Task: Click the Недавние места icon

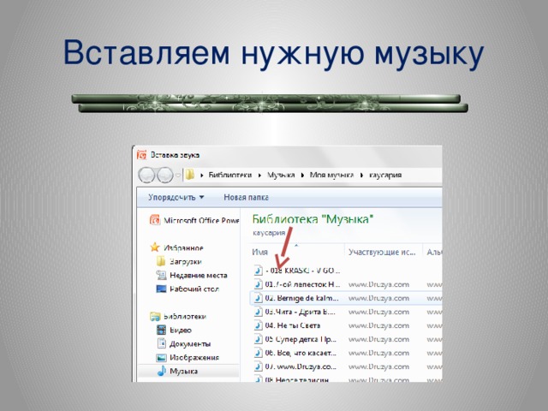Action: (161, 275)
